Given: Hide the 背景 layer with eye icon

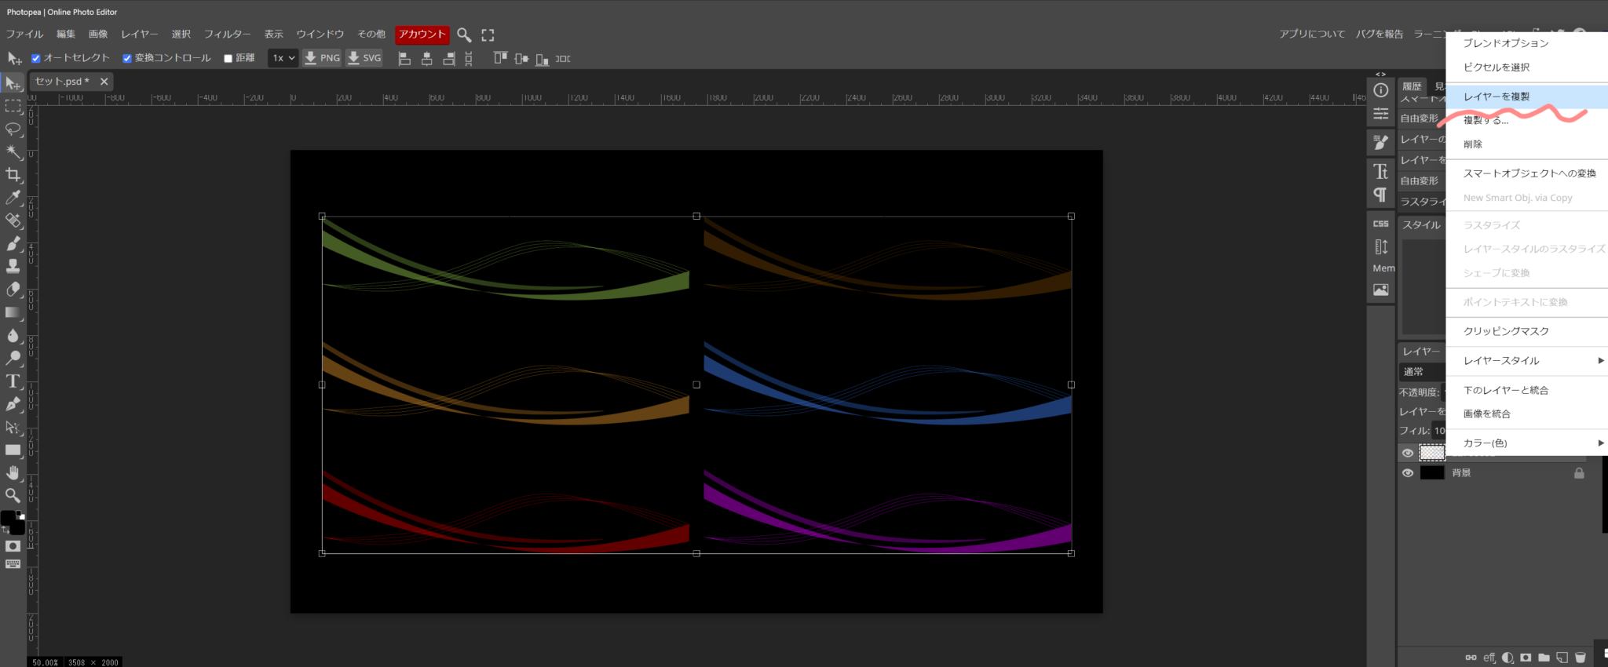Looking at the screenshot, I should coord(1408,473).
